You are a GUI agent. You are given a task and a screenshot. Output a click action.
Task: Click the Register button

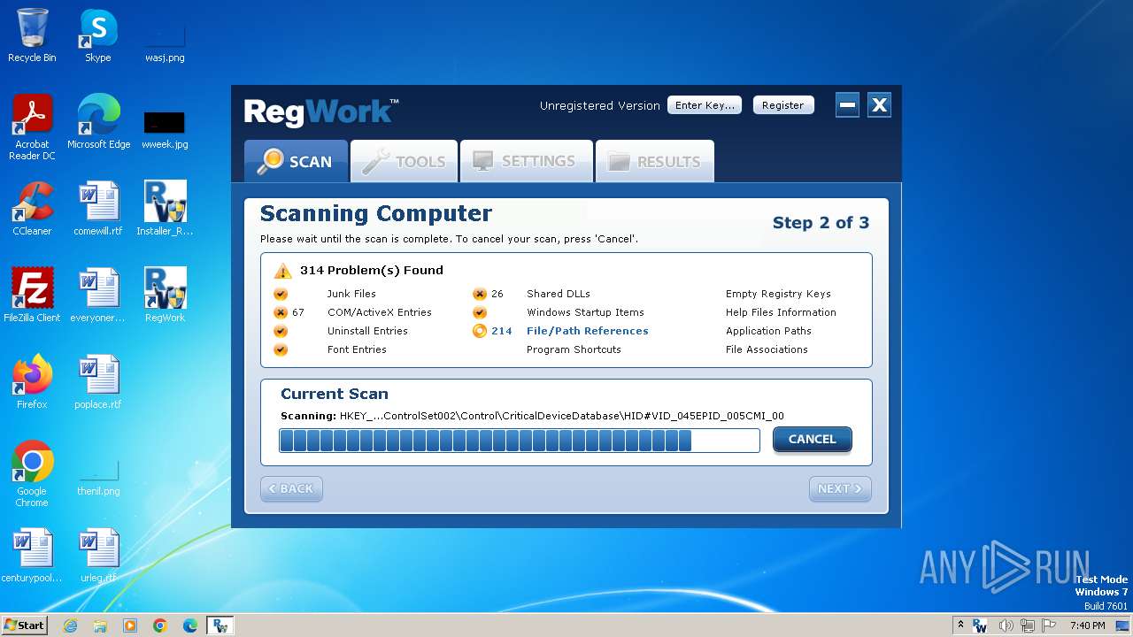pyautogui.click(x=783, y=105)
